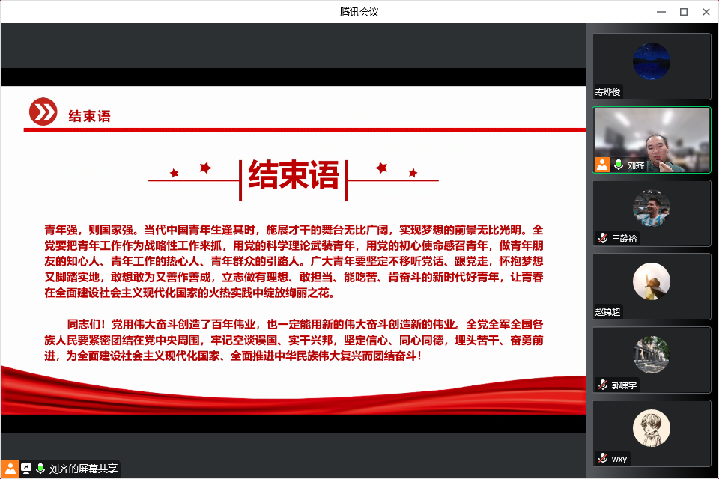Click the green microphone icon on 刘齐's video tile

[619, 165]
